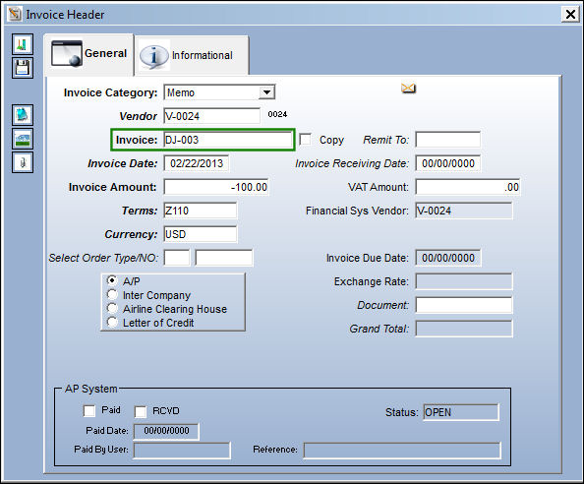Tick the RCVD checkbox
584x484 pixels.
[x=141, y=411]
